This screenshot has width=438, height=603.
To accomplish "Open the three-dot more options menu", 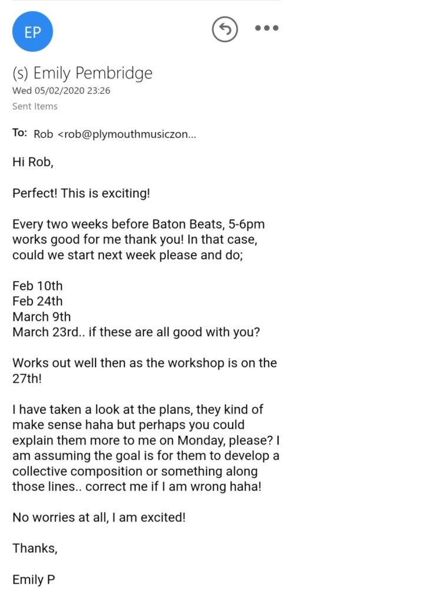I will click(x=266, y=28).
